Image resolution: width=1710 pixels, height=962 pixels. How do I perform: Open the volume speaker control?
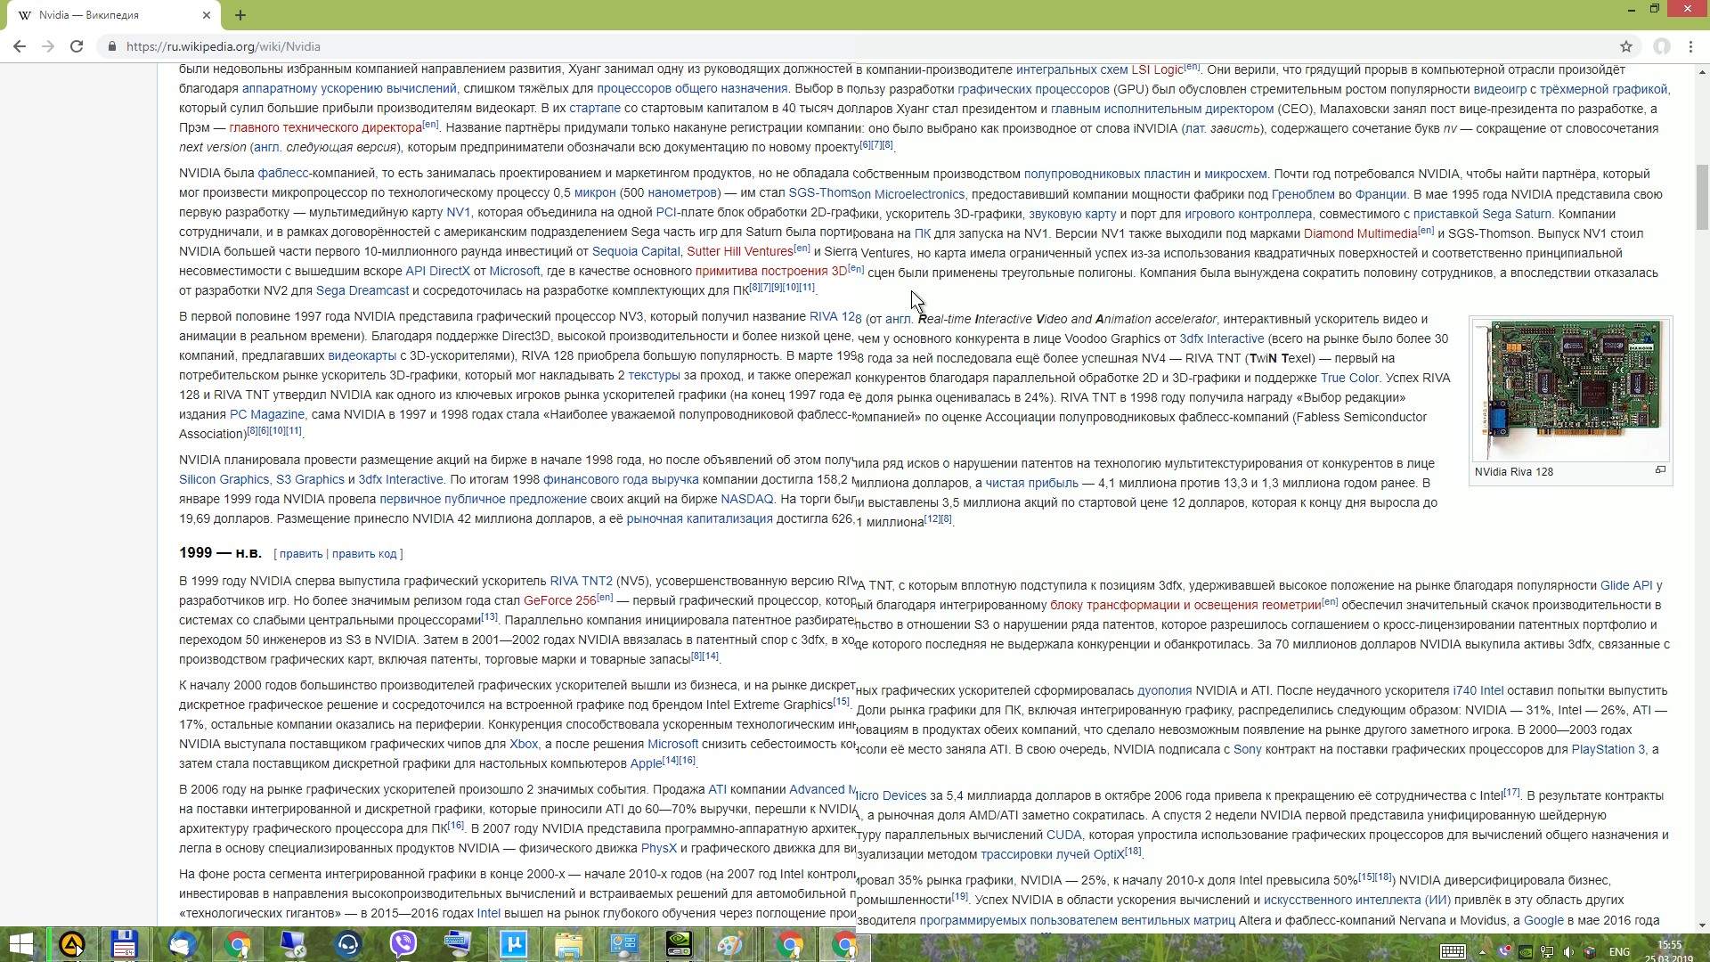pyautogui.click(x=1569, y=951)
